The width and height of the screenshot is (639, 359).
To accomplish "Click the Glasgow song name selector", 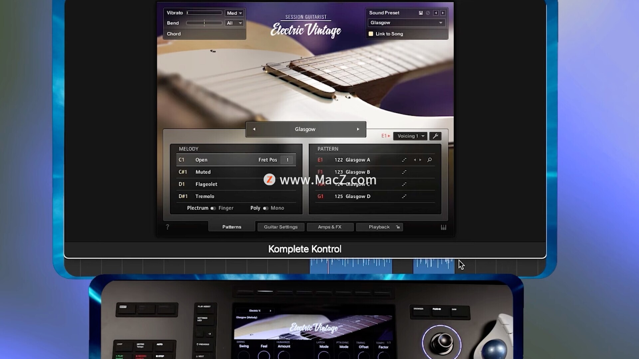I will (305, 129).
